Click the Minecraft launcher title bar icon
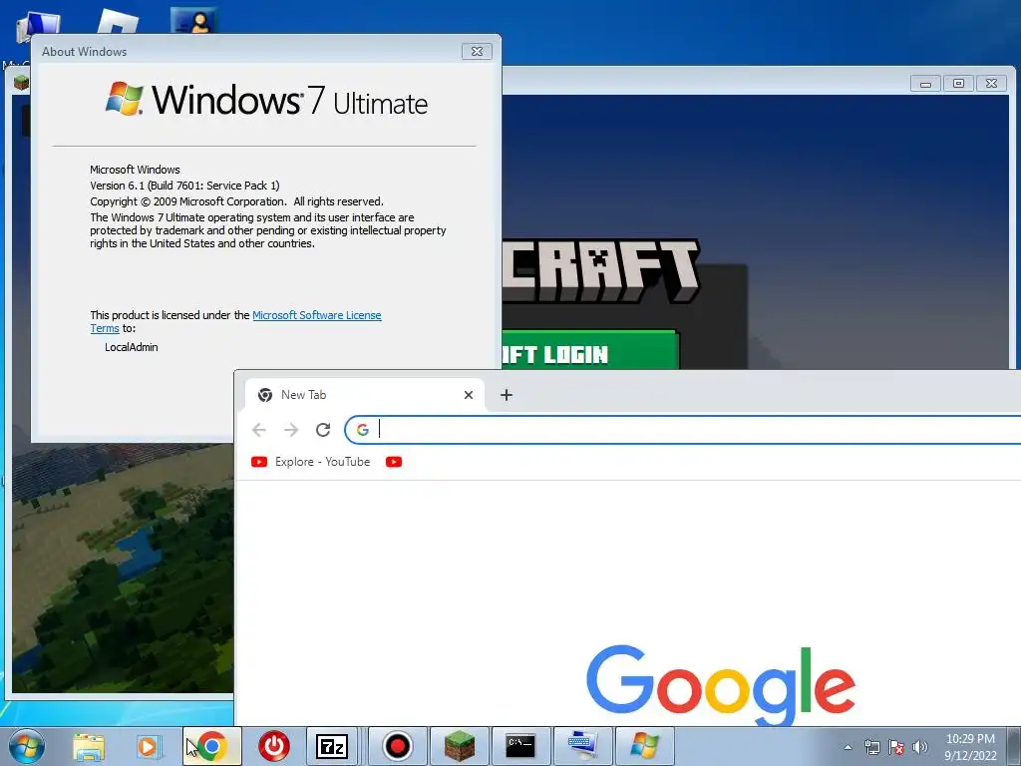The image size is (1021, 766). click(22, 83)
